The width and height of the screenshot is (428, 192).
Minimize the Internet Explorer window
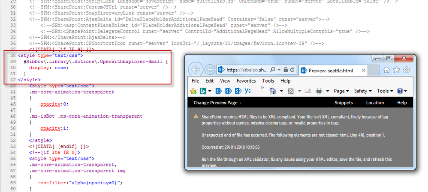point(378,59)
